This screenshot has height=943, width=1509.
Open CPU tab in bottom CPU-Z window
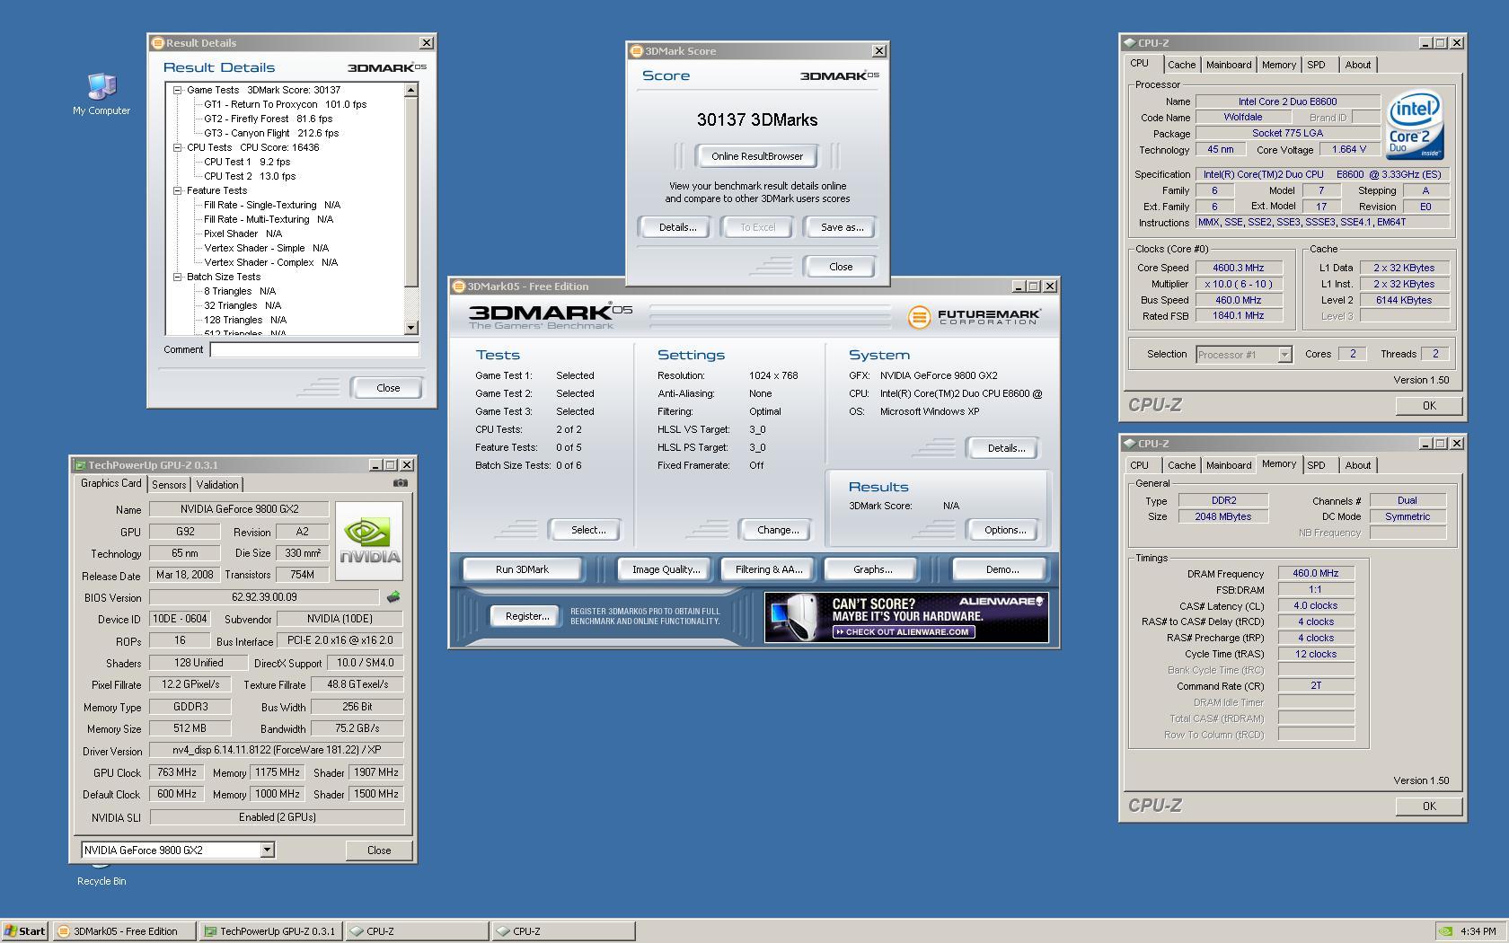(x=1139, y=465)
